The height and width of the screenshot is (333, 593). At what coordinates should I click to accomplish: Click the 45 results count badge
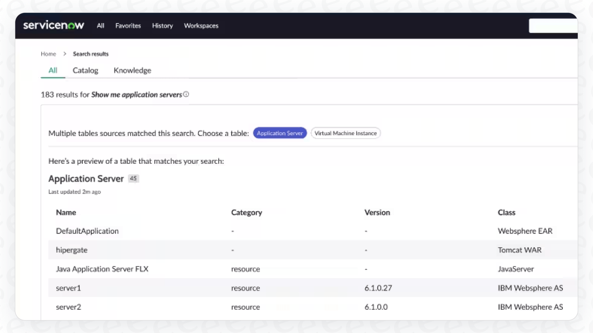click(133, 178)
